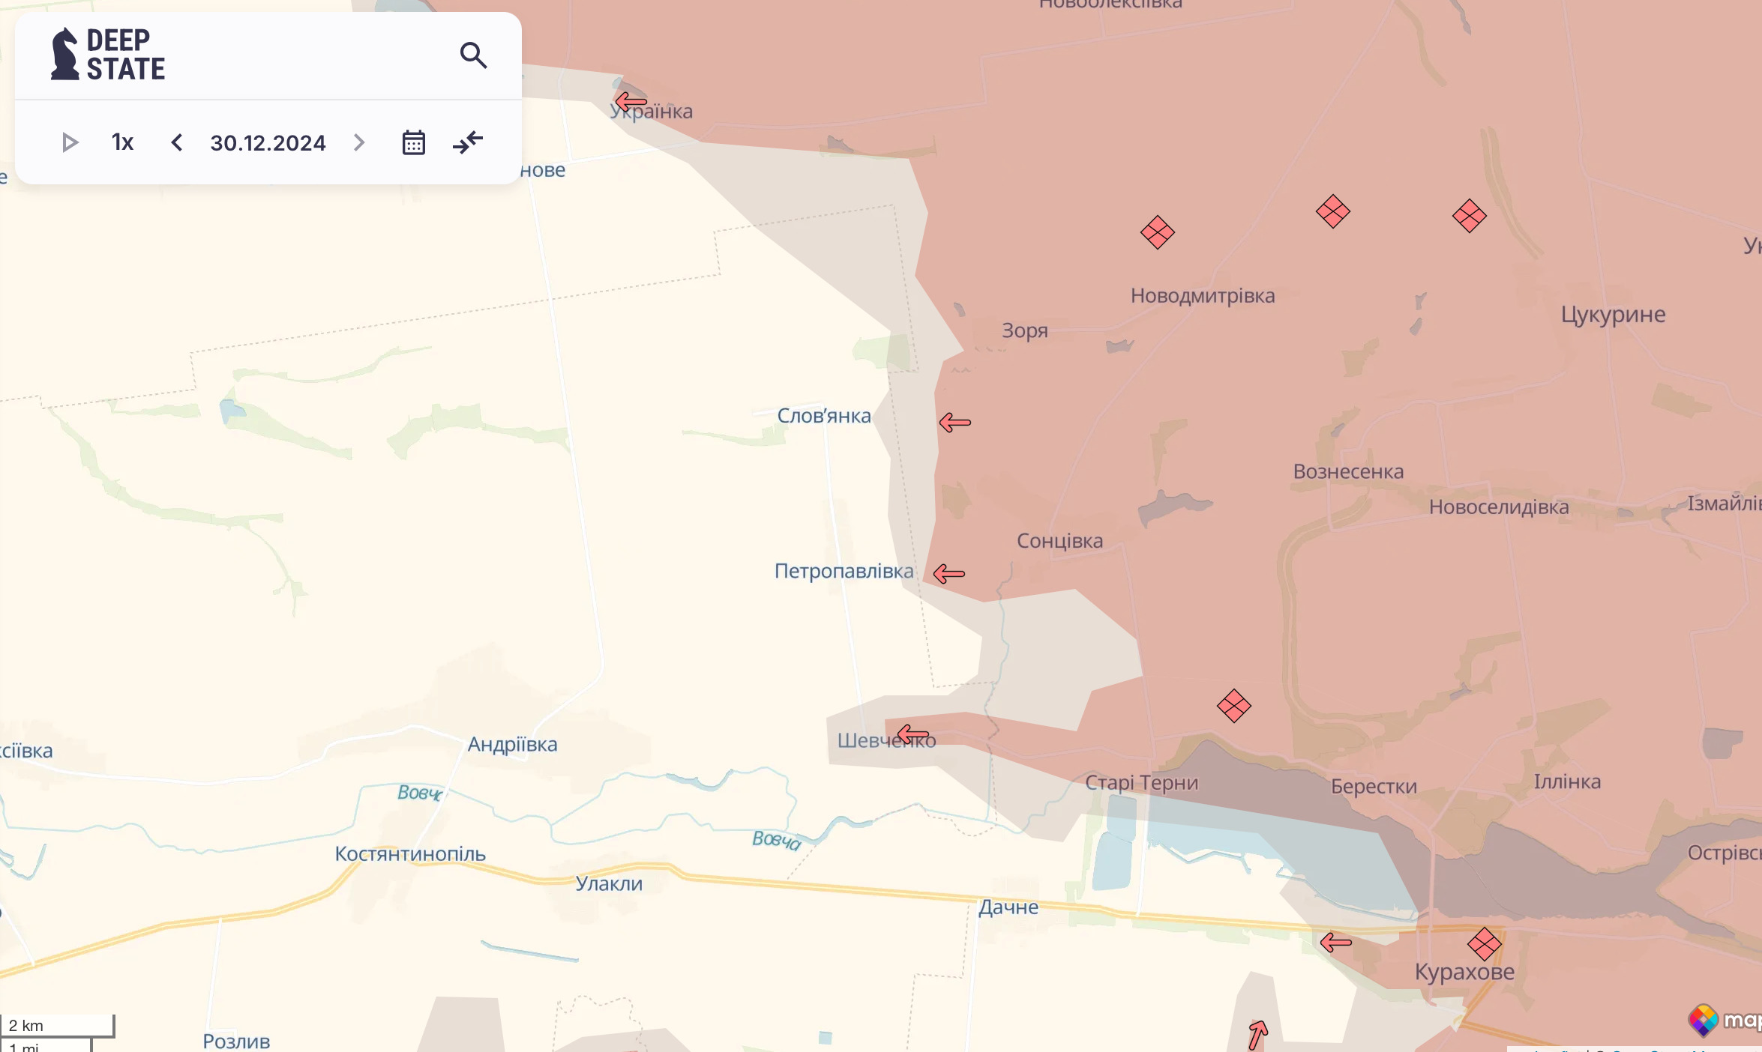Click the Новодмитрівка label
The width and height of the screenshot is (1762, 1052).
[1203, 296]
